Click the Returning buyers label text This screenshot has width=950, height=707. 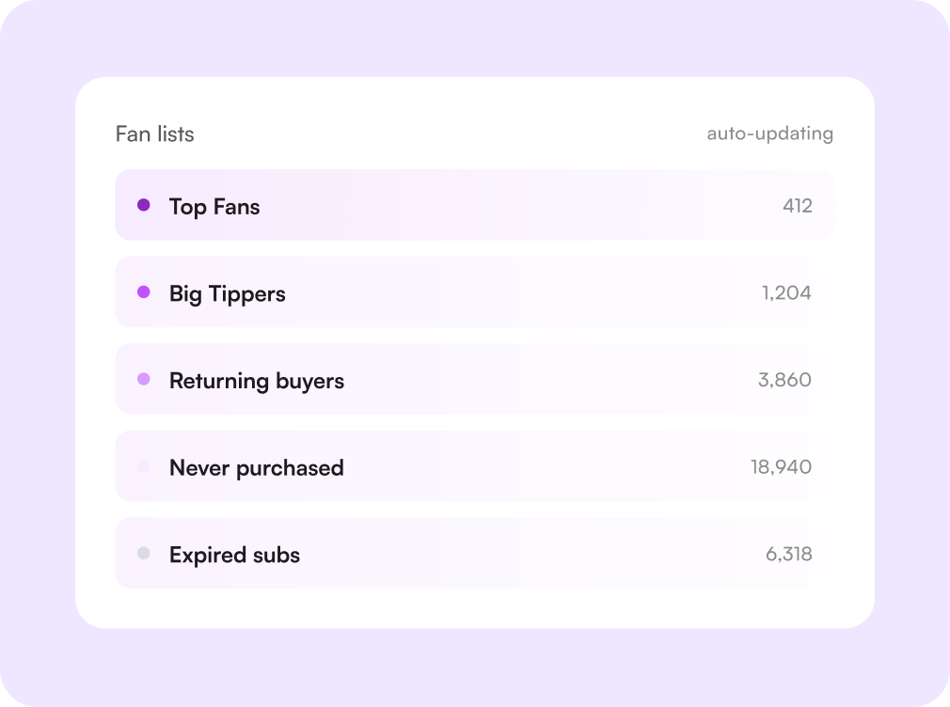coord(257,382)
